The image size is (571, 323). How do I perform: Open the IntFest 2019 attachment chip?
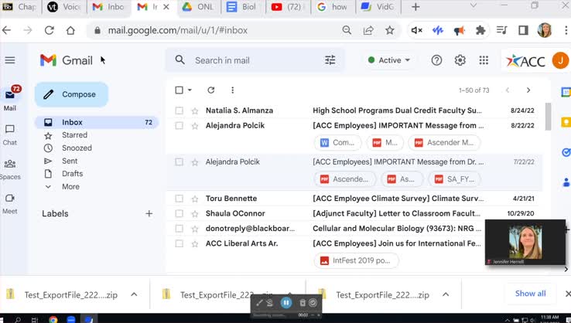tap(356, 260)
